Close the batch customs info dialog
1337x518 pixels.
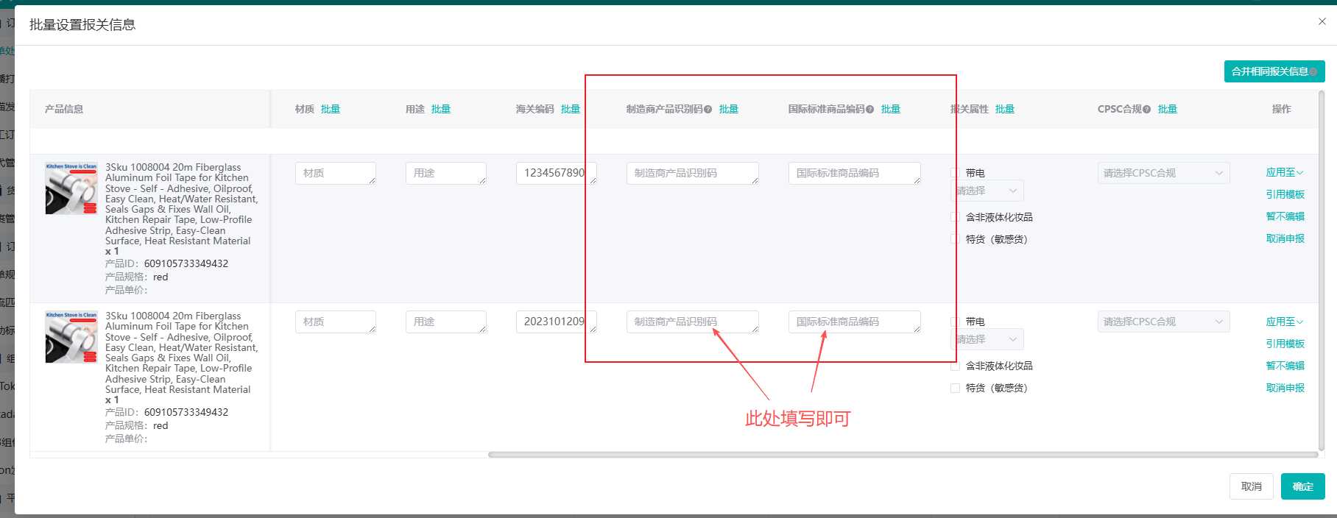click(1322, 21)
